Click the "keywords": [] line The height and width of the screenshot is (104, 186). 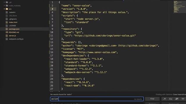[x=72, y=42]
